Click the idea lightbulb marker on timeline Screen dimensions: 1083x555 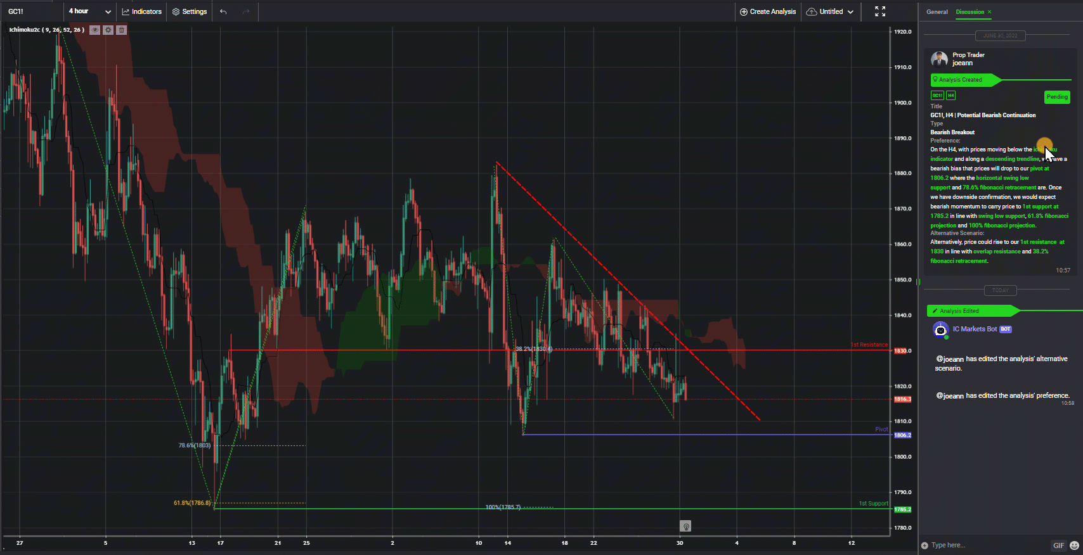(685, 526)
